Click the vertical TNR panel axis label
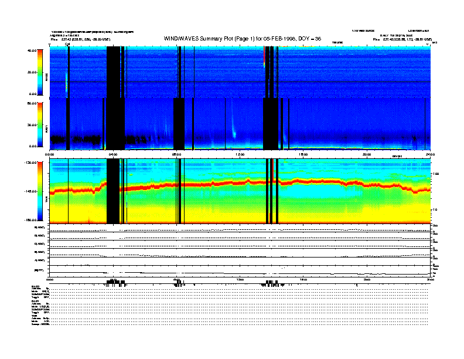 (46, 201)
